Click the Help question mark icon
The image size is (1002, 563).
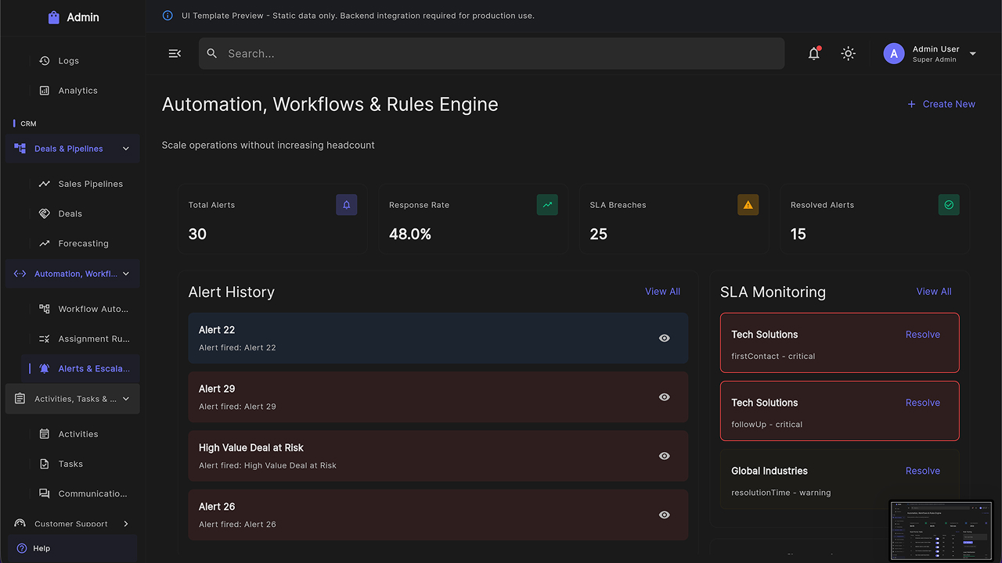pos(21,548)
